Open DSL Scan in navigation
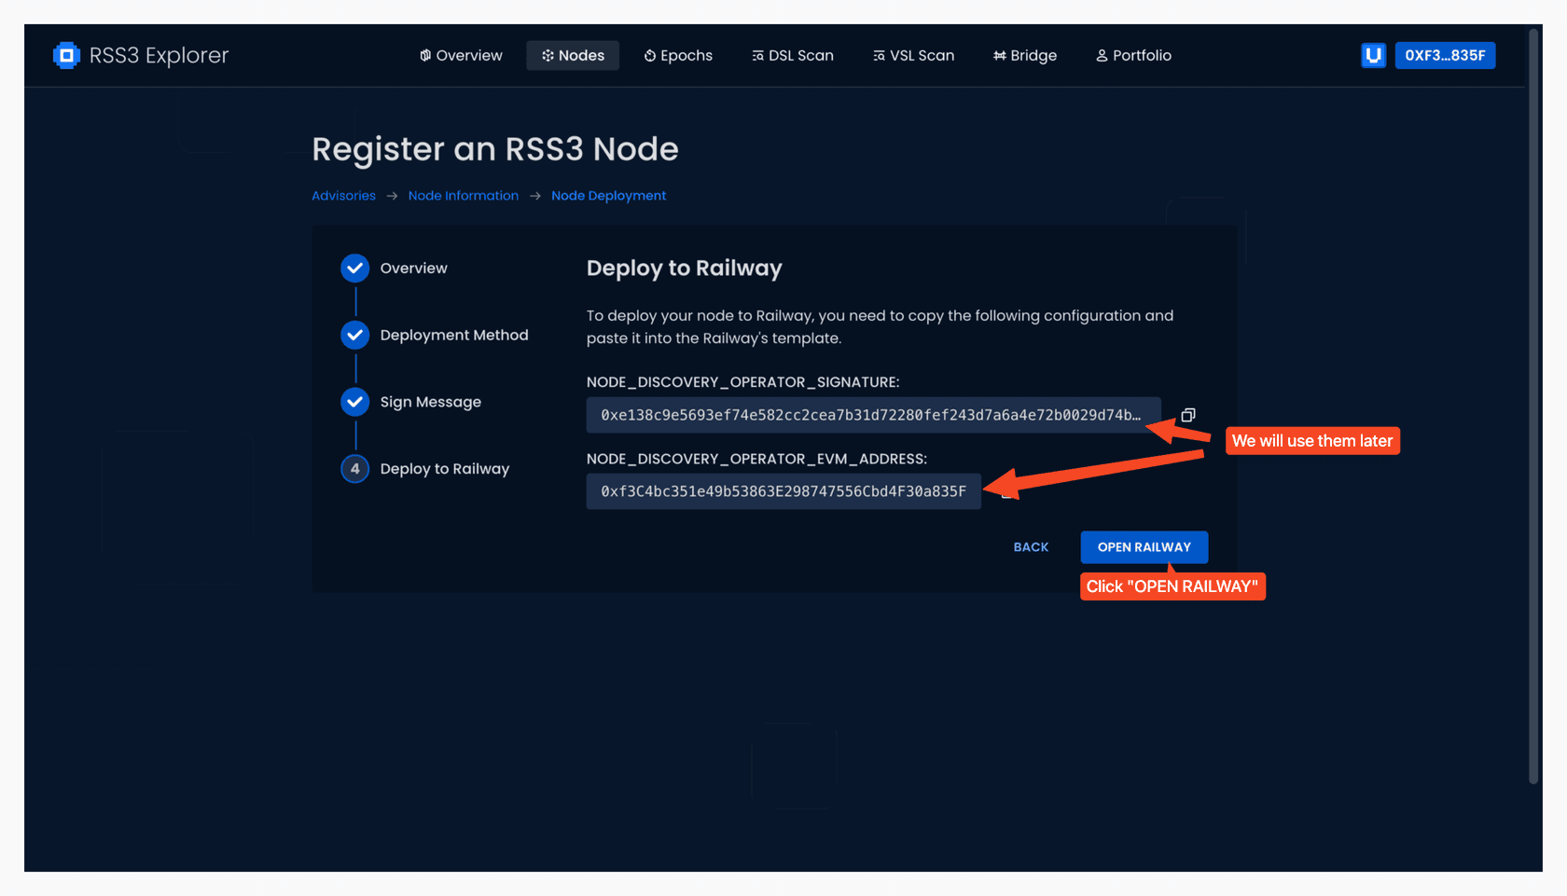 click(x=793, y=55)
